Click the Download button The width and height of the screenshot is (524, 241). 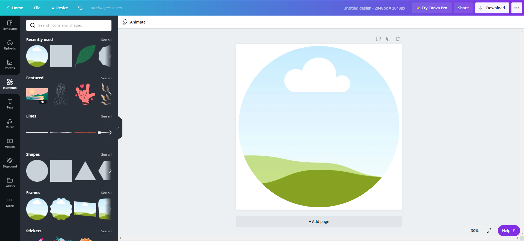(492, 8)
